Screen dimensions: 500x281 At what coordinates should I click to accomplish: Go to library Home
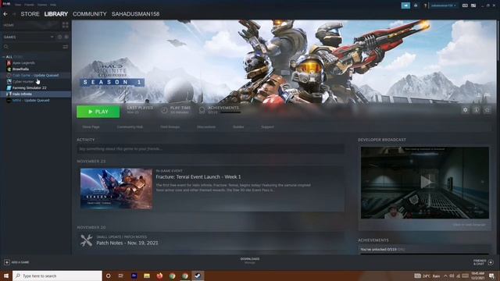(x=9, y=25)
